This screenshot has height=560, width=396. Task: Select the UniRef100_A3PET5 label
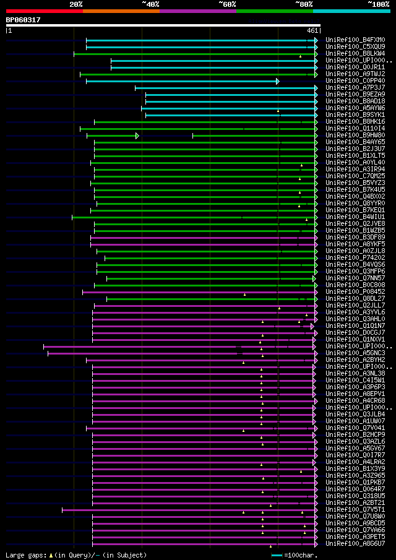pyautogui.click(x=355, y=536)
